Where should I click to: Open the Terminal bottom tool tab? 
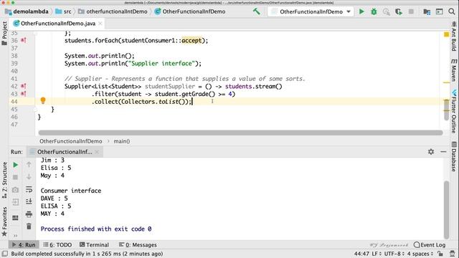point(94,245)
